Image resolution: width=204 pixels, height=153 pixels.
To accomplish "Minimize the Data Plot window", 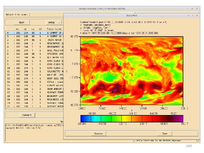I will (x=189, y=15).
